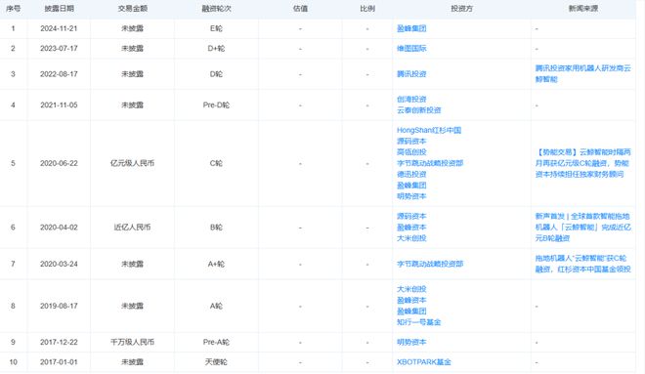Click the 天使轮 round cell
The image size is (645, 374).
click(x=216, y=362)
